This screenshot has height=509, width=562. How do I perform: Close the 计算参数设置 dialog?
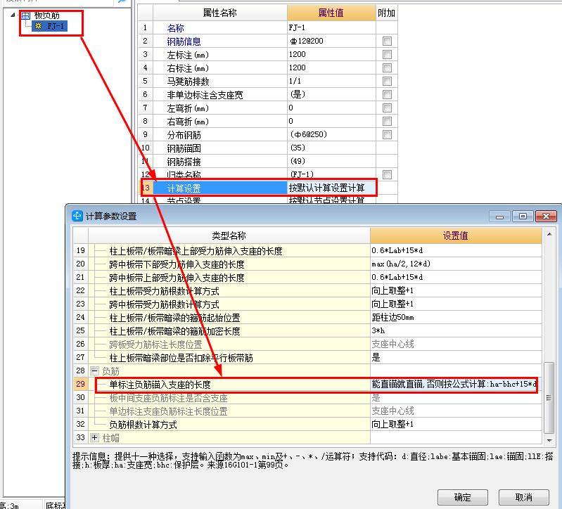[546, 217]
